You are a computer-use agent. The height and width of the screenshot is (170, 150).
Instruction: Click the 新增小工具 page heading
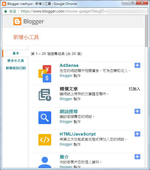coord(26,37)
